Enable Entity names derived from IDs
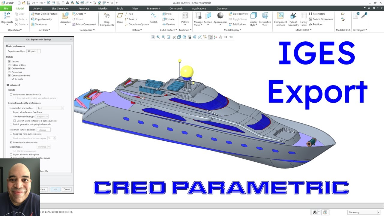The image size is (384, 216). (11, 94)
